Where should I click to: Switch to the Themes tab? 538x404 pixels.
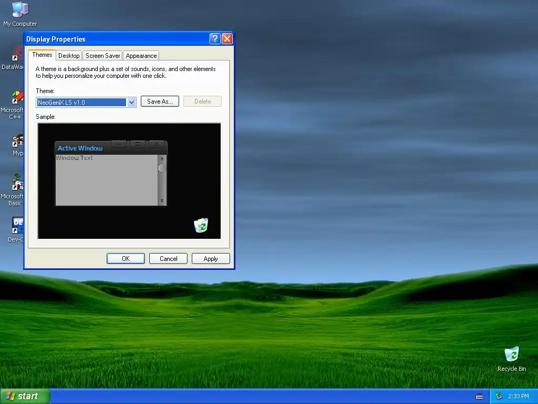pyautogui.click(x=42, y=55)
